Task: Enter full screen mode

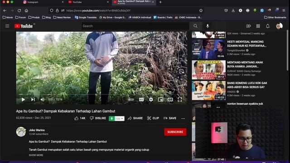Action: click(x=180, y=100)
